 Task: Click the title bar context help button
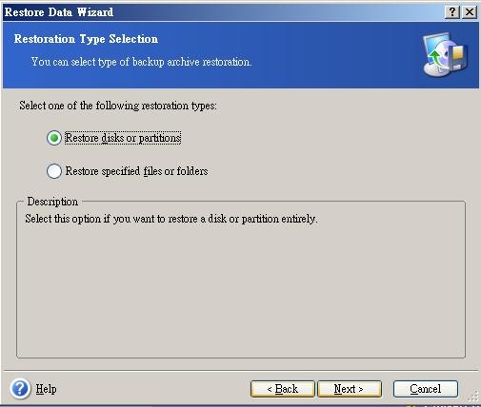click(x=452, y=12)
